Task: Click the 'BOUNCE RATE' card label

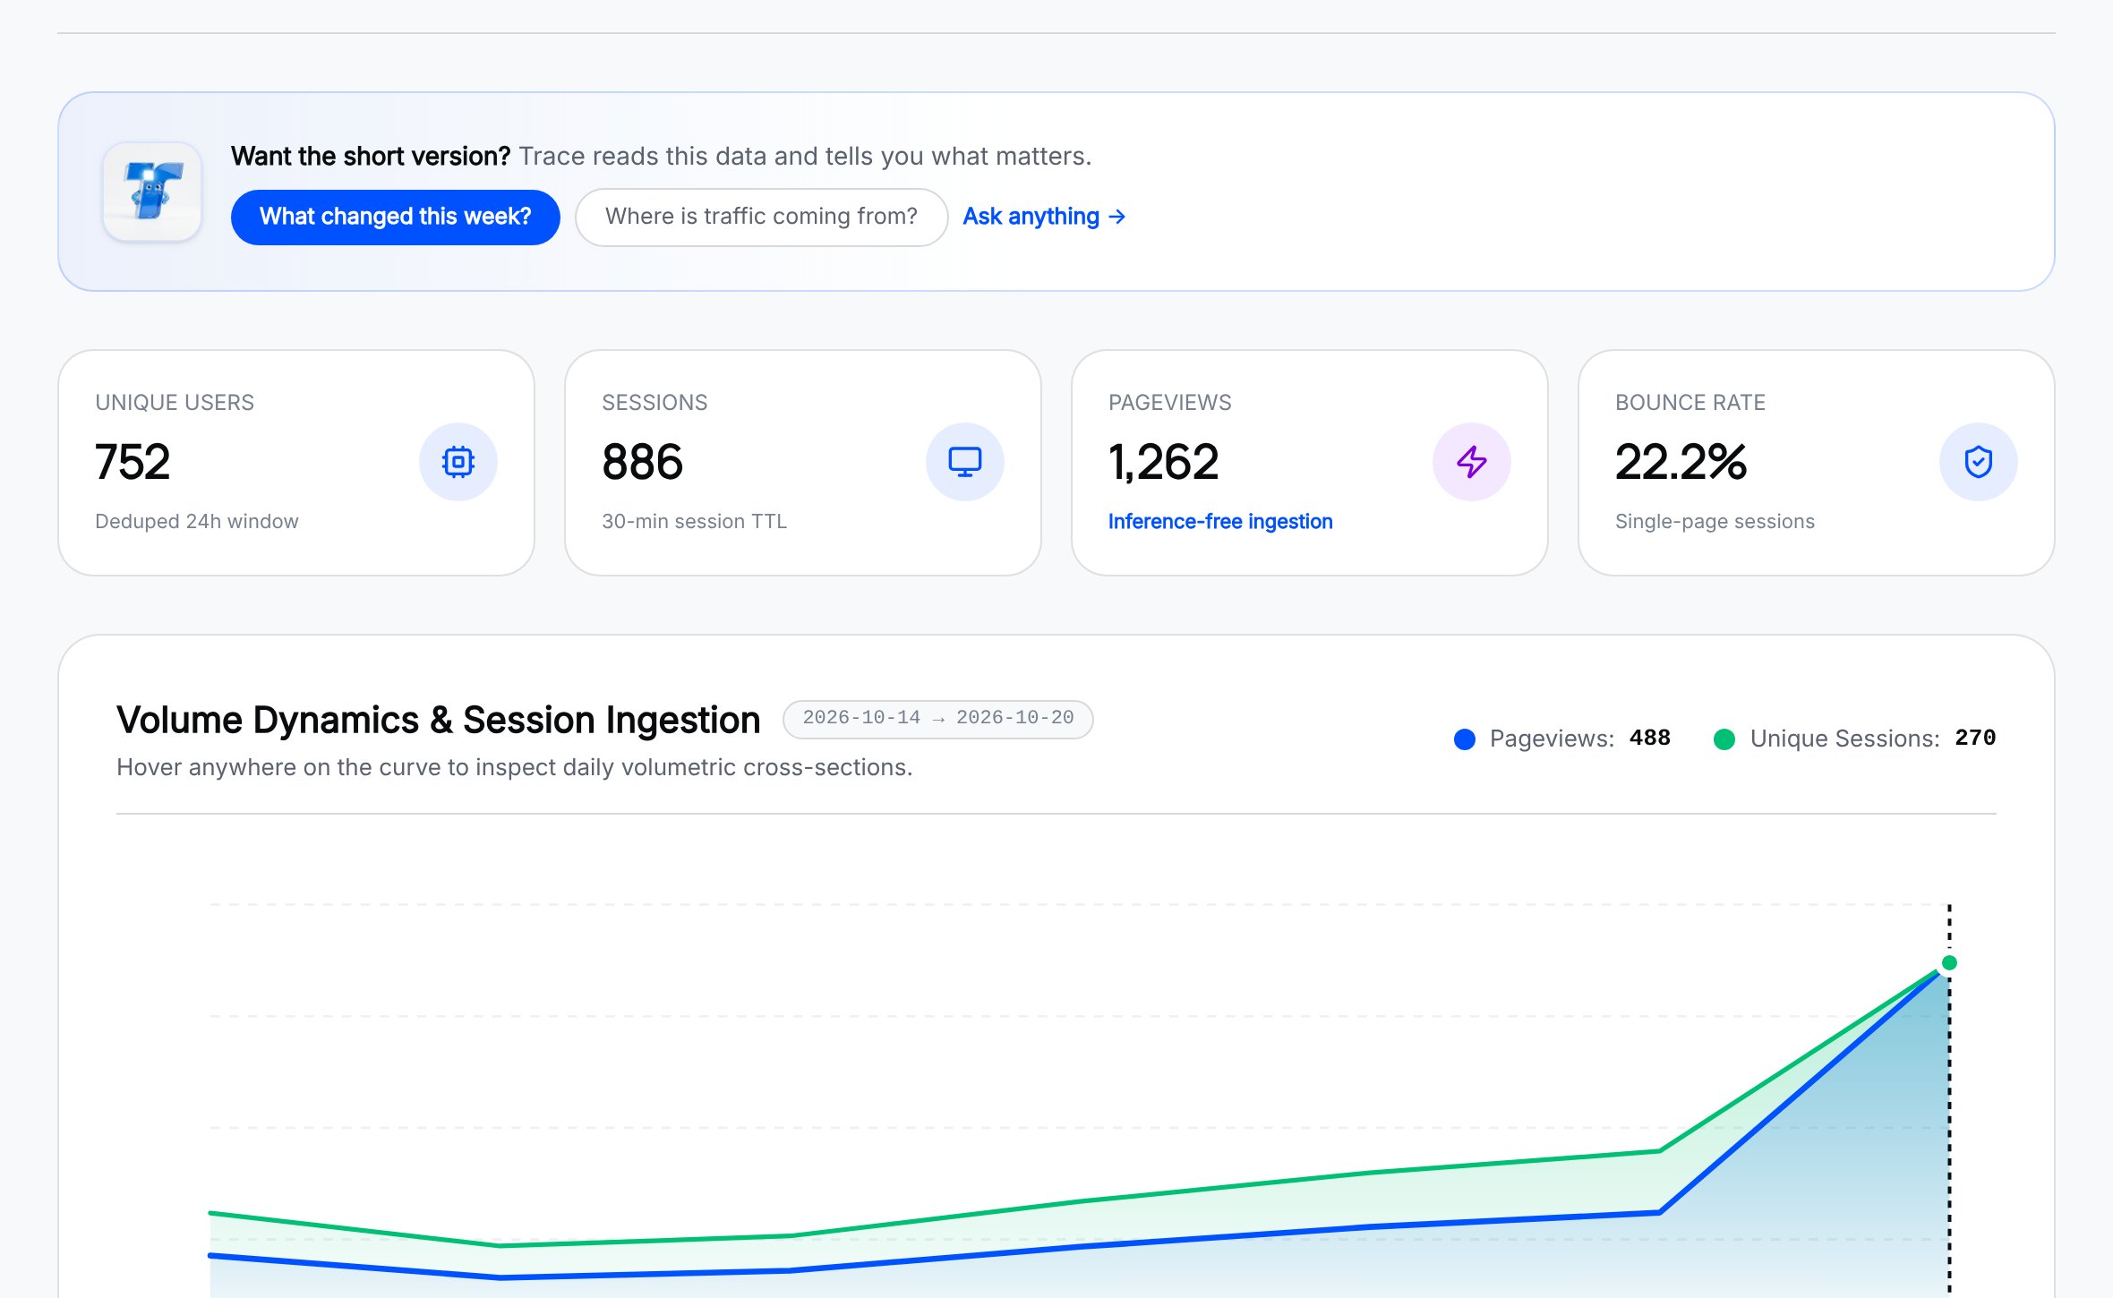Action: click(1690, 402)
